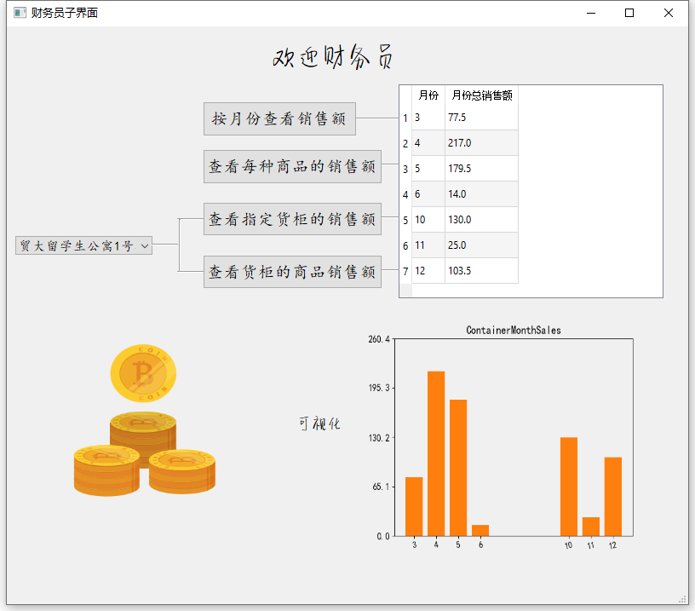695x611 pixels.
Task: Click the ContainerMonthSales chart title
Action: coord(514,331)
